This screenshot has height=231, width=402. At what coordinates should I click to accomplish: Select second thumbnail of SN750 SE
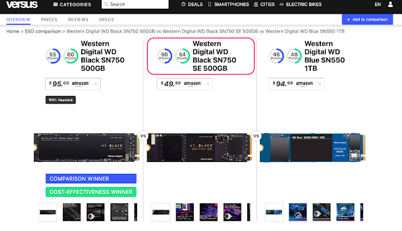click(x=184, y=212)
